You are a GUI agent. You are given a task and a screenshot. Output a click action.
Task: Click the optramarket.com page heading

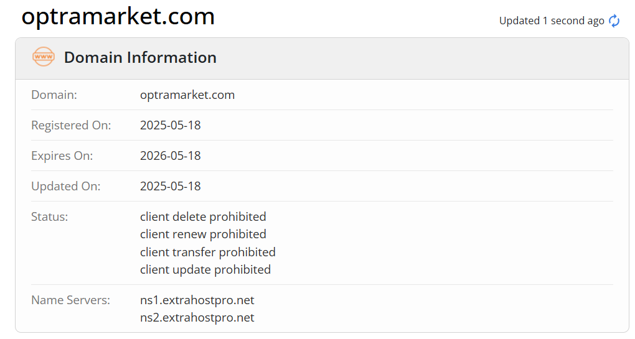click(x=118, y=16)
